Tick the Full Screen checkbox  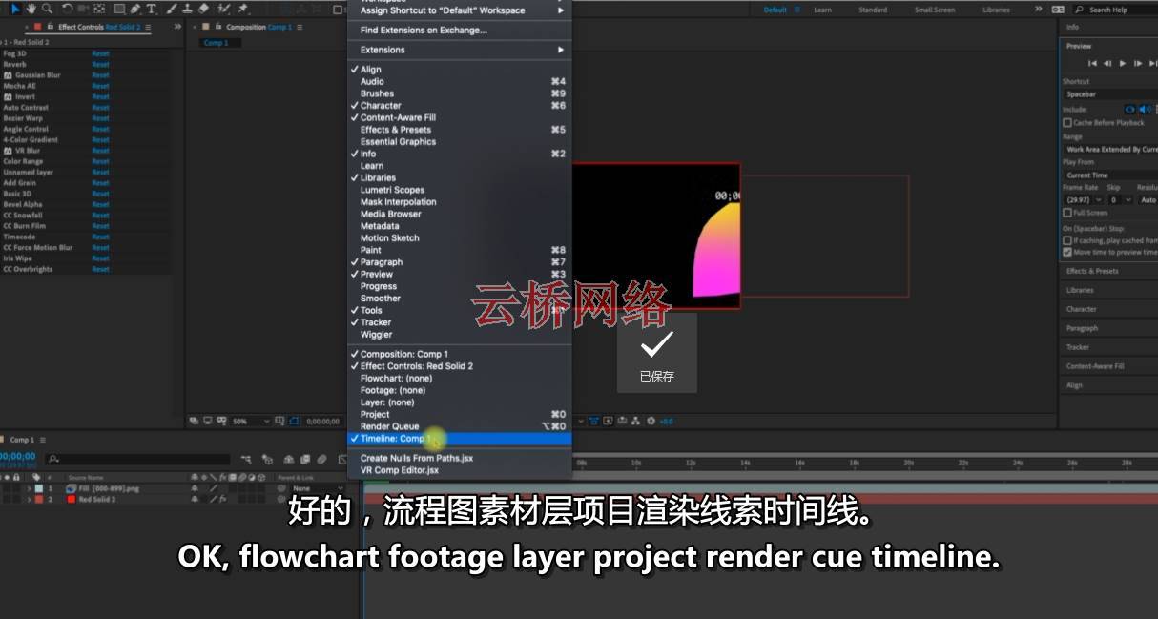pos(1067,213)
